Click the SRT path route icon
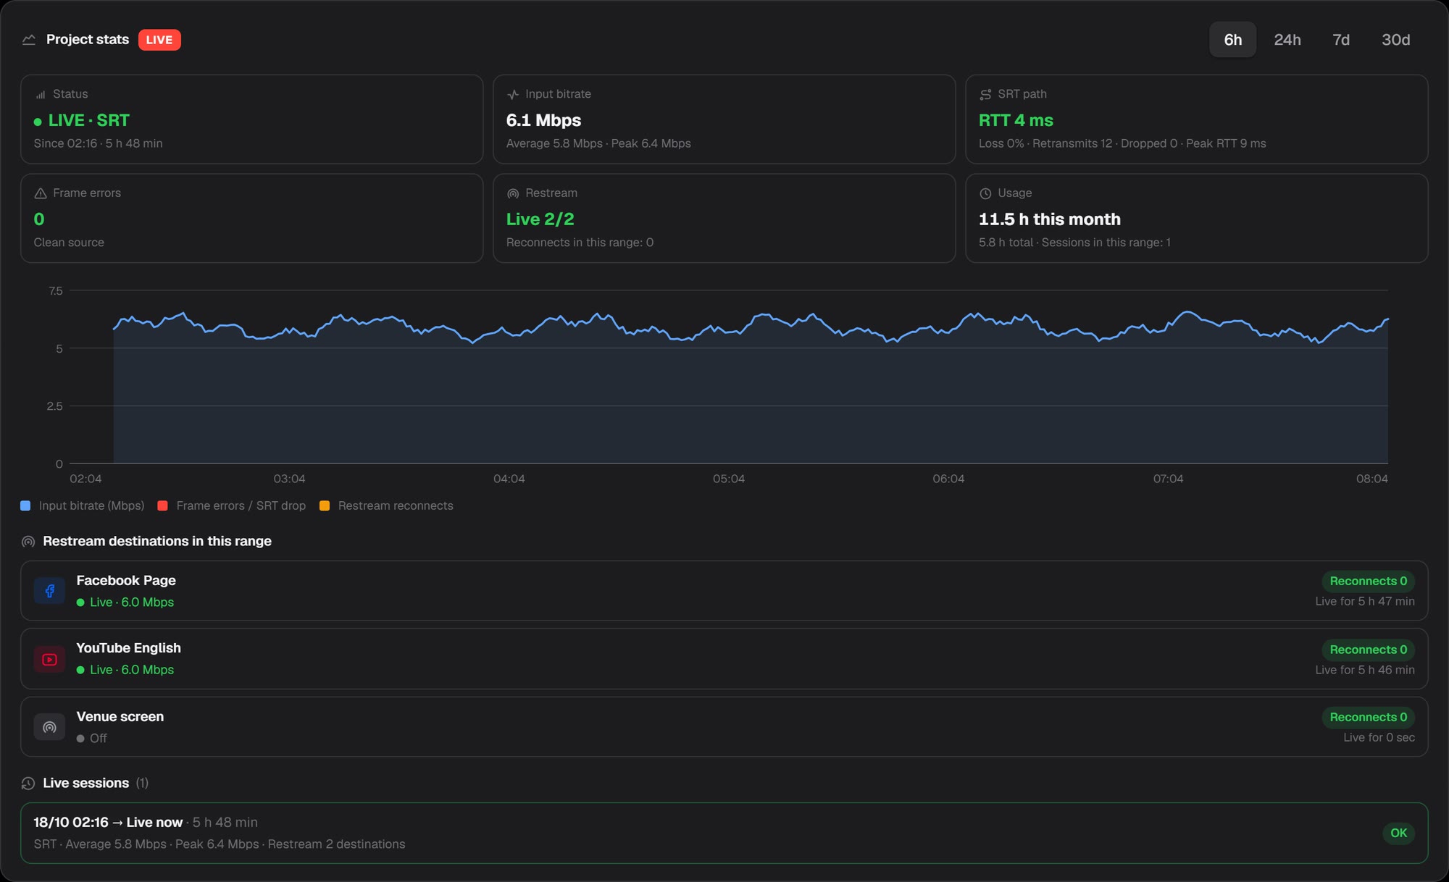 [985, 95]
